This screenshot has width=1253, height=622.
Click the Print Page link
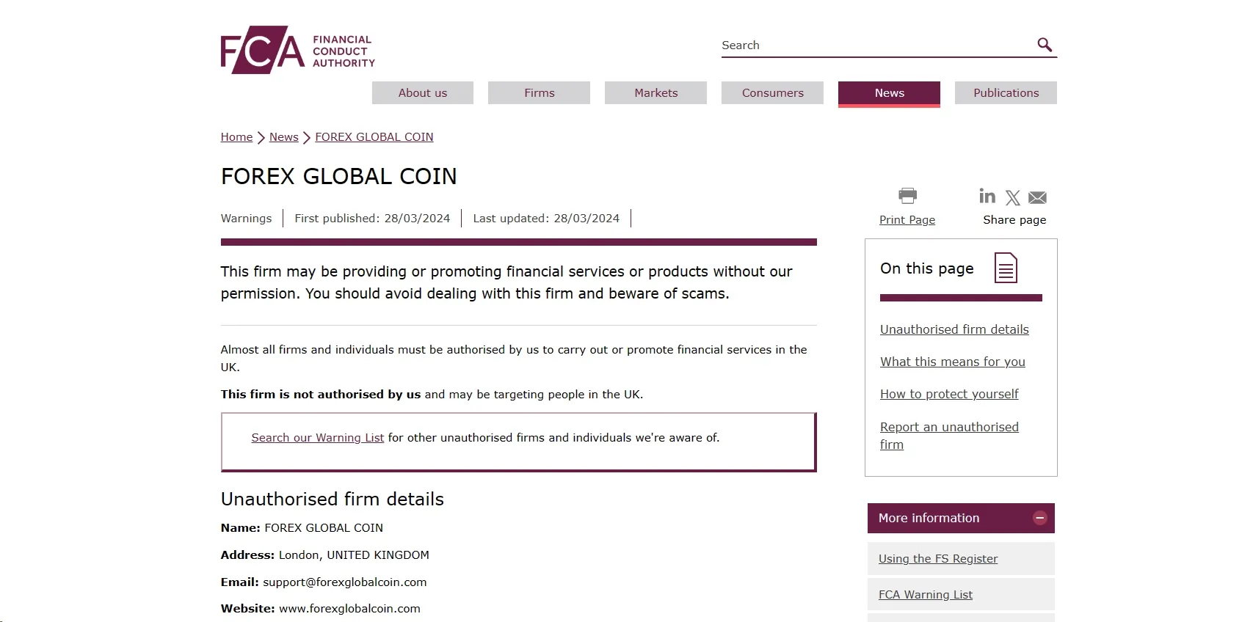pyautogui.click(x=907, y=220)
